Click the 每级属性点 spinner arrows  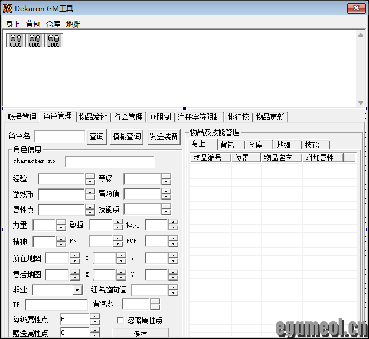tap(94, 320)
